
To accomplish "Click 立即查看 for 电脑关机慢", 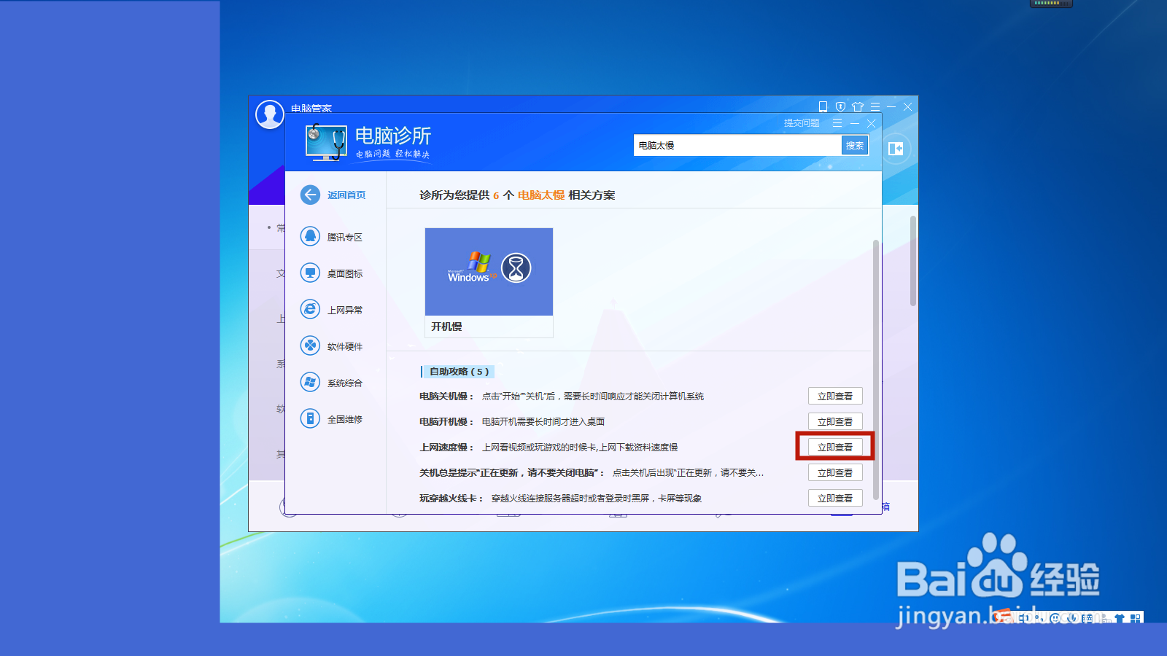I will (835, 397).
